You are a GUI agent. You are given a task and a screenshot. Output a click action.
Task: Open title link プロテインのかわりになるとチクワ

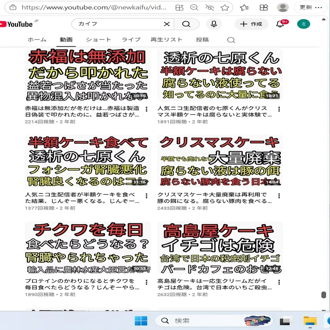(x=82, y=284)
